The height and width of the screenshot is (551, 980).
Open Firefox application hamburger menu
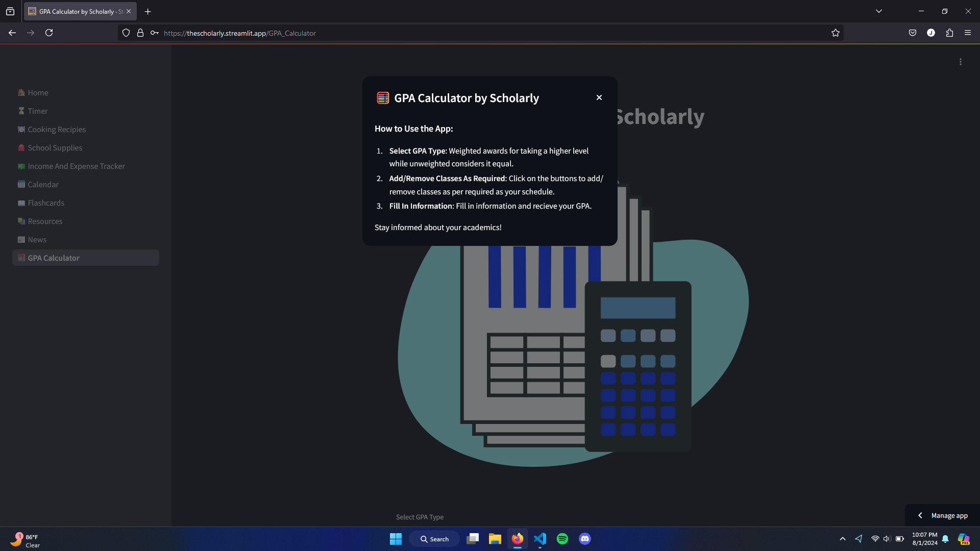pyautogui.click(x=967, y=33)
